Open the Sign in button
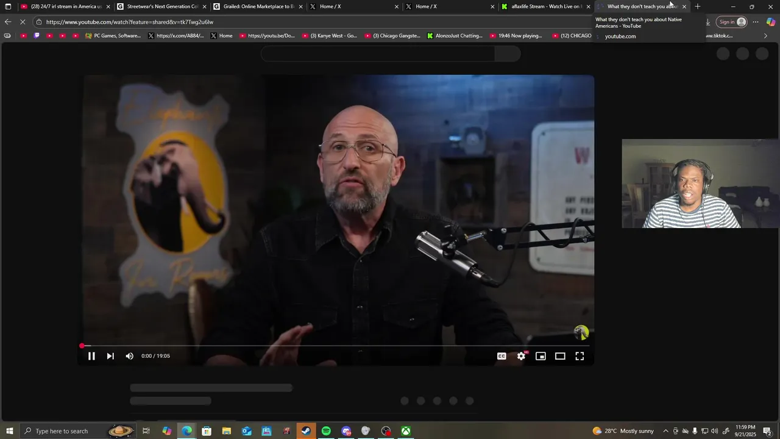 point(732,22)
